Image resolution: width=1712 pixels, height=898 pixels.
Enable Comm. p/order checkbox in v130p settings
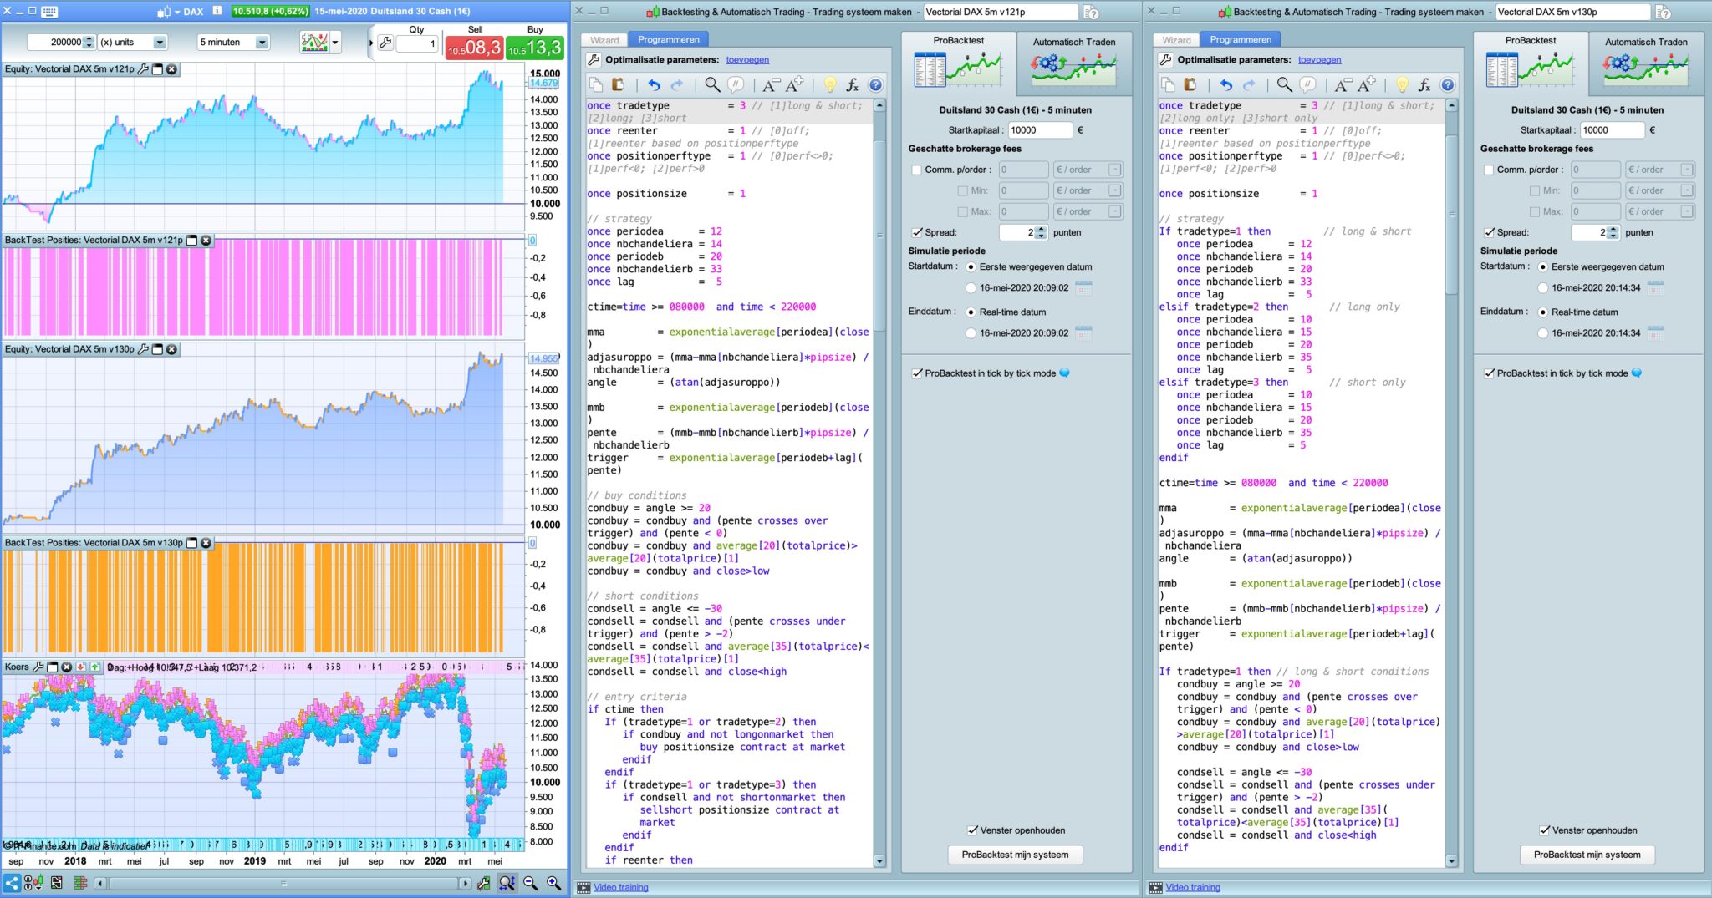(x=1488, y=170)
